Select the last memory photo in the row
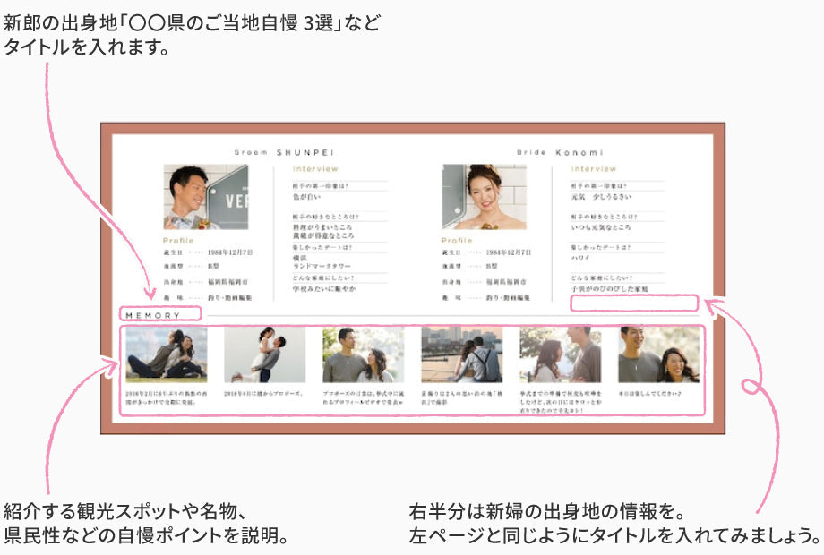824x555 pixels. [x=658, y=354]
